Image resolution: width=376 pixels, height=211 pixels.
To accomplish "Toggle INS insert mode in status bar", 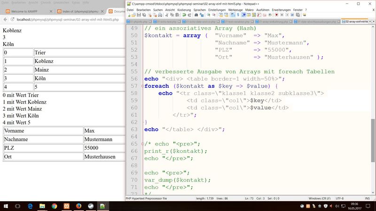I will [367, 199].
